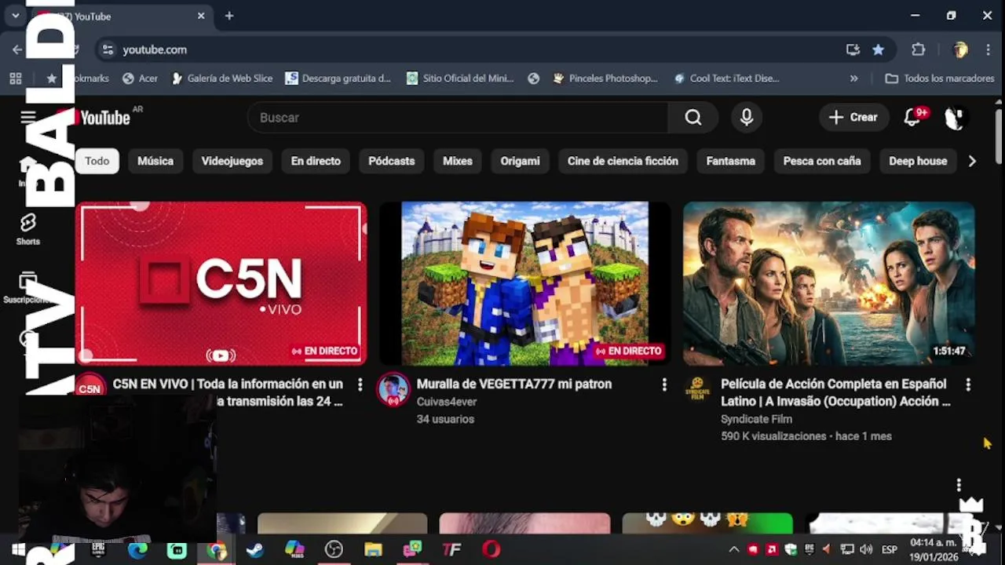
Task: Open the Suscripciones section in sidebar
Action: pos(28,287)
